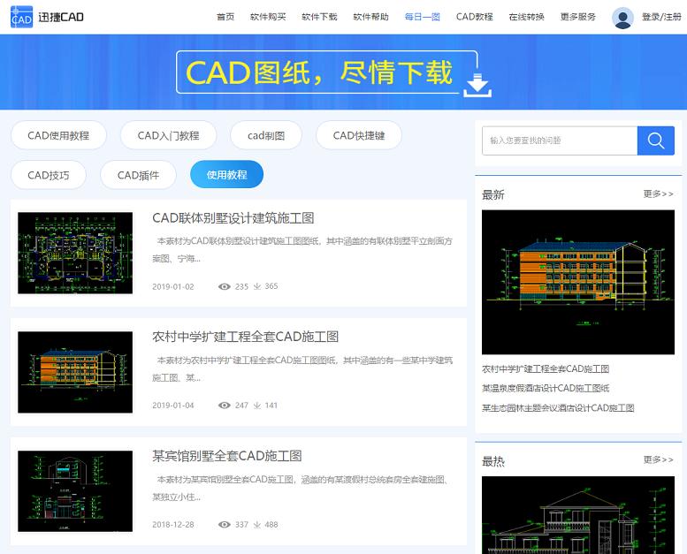The image size is (687, 554).
Task: Click the banner download arrow icon
Action: click(477, 86)
